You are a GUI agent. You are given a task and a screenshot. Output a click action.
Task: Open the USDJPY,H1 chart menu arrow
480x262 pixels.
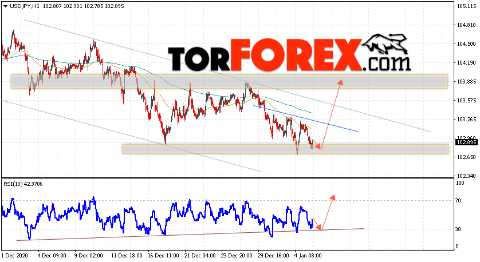[x=6, y=6]
